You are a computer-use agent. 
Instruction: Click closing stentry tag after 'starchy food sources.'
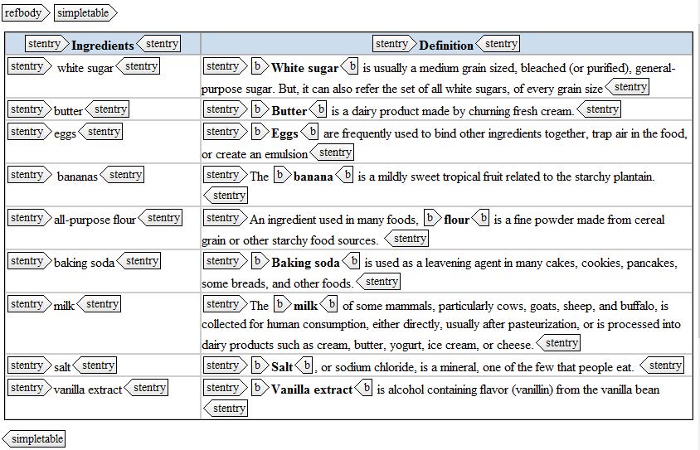click(x=406, y=238)
